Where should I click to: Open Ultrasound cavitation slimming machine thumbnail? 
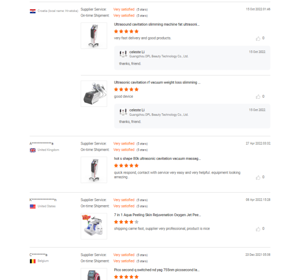pos(94,35)
